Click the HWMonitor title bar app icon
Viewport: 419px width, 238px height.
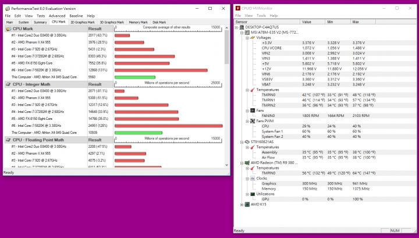237,8
